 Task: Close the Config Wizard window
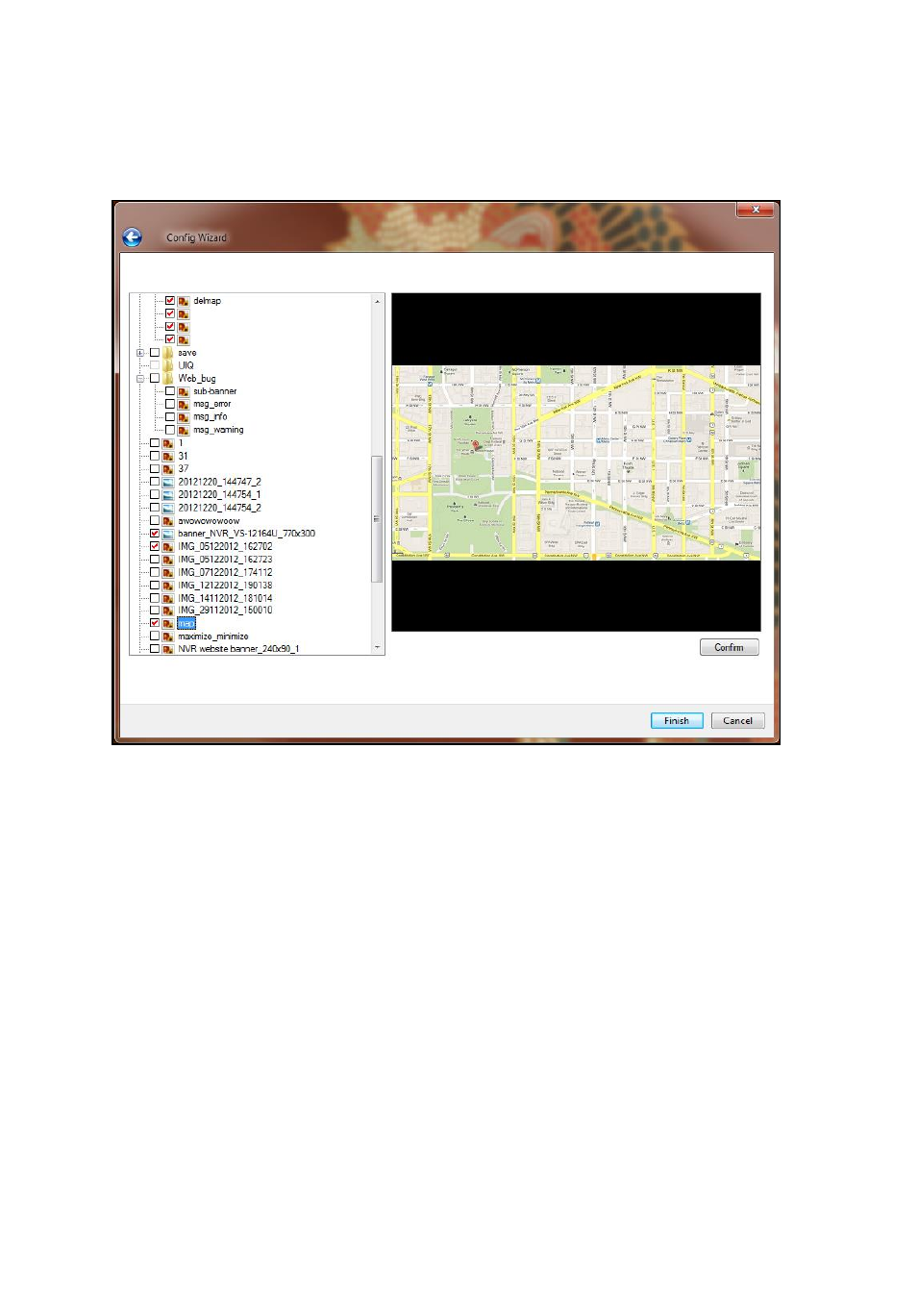click(756, 209)
